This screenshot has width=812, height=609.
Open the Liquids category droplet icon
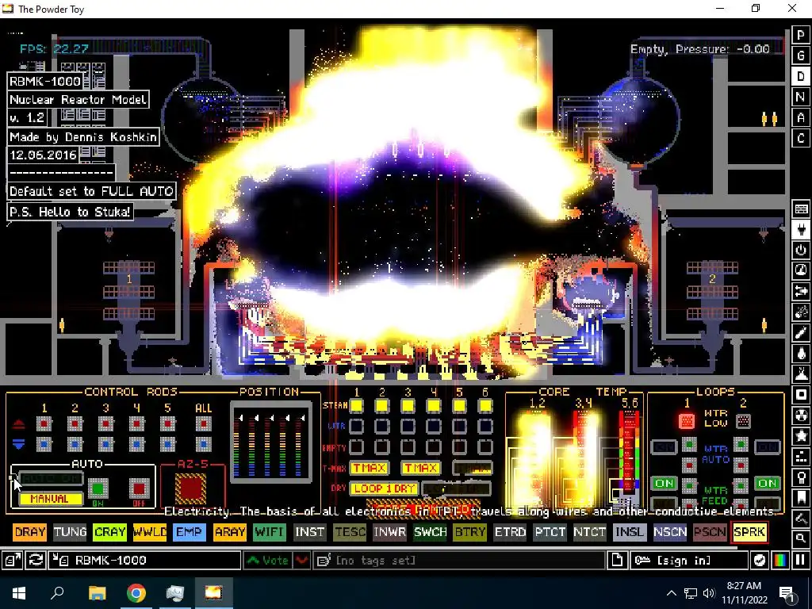(801, 354)
